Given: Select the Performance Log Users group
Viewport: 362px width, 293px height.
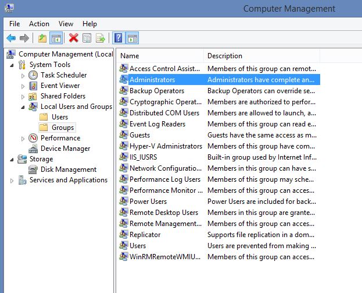Looking at the screenshot, I should pos(165,179).
